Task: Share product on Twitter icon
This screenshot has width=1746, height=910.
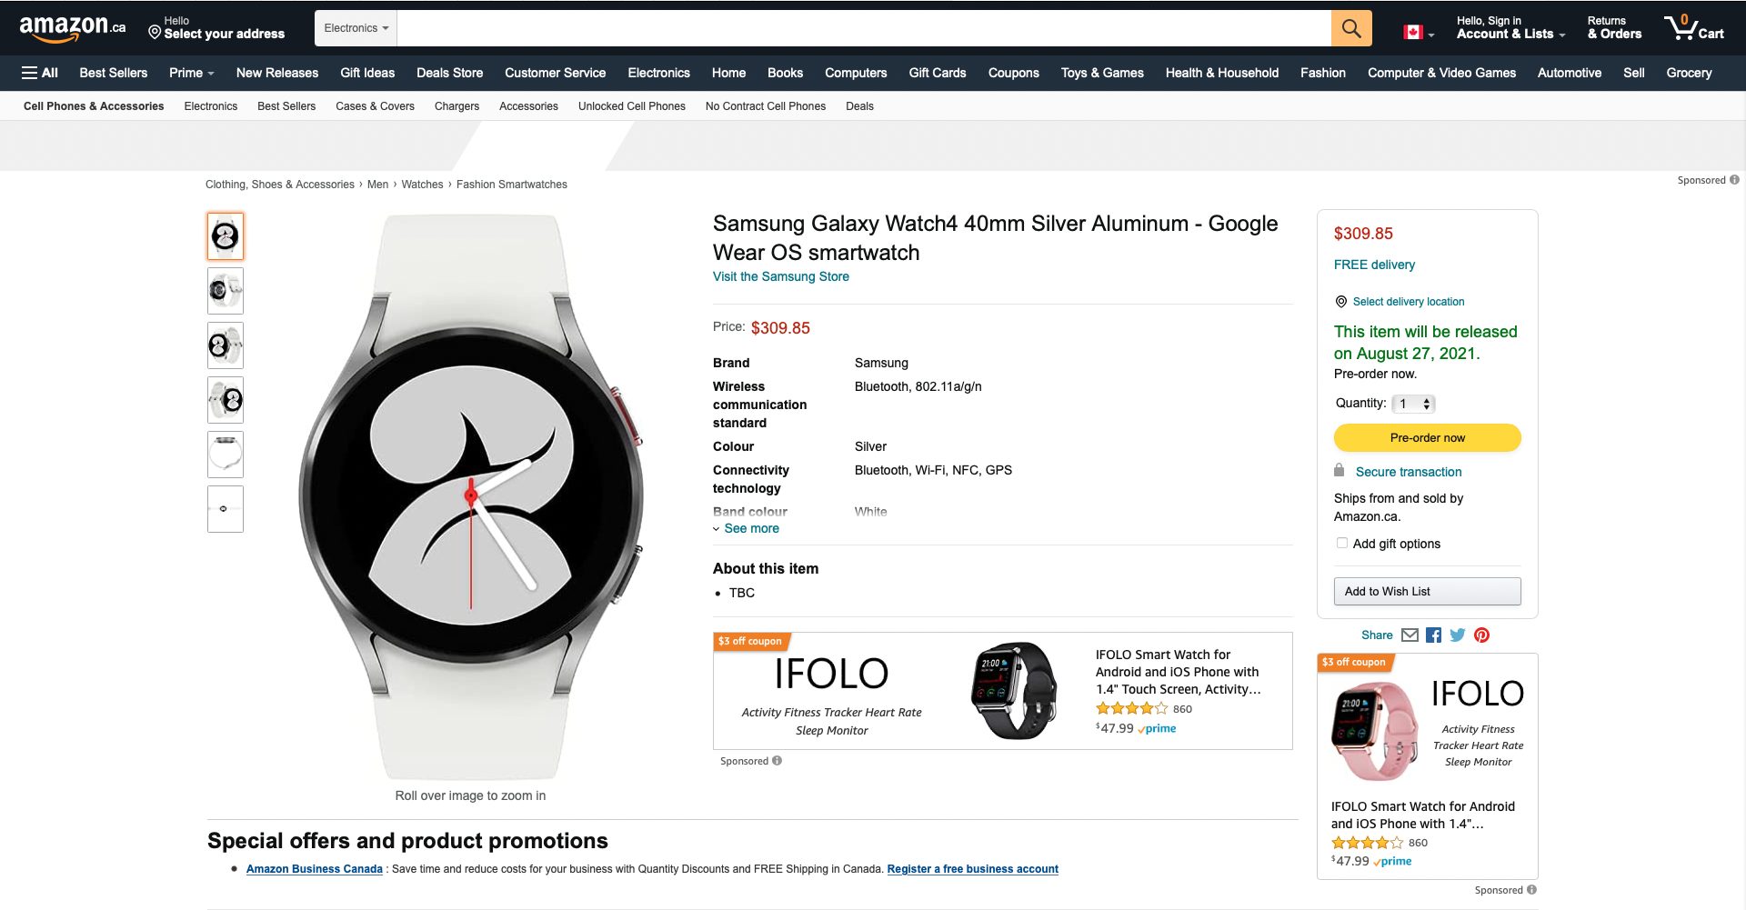Action: (x=1458, y=635)
